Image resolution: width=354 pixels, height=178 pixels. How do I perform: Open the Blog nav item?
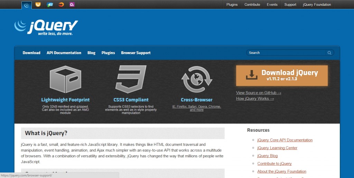coord(91,53)
